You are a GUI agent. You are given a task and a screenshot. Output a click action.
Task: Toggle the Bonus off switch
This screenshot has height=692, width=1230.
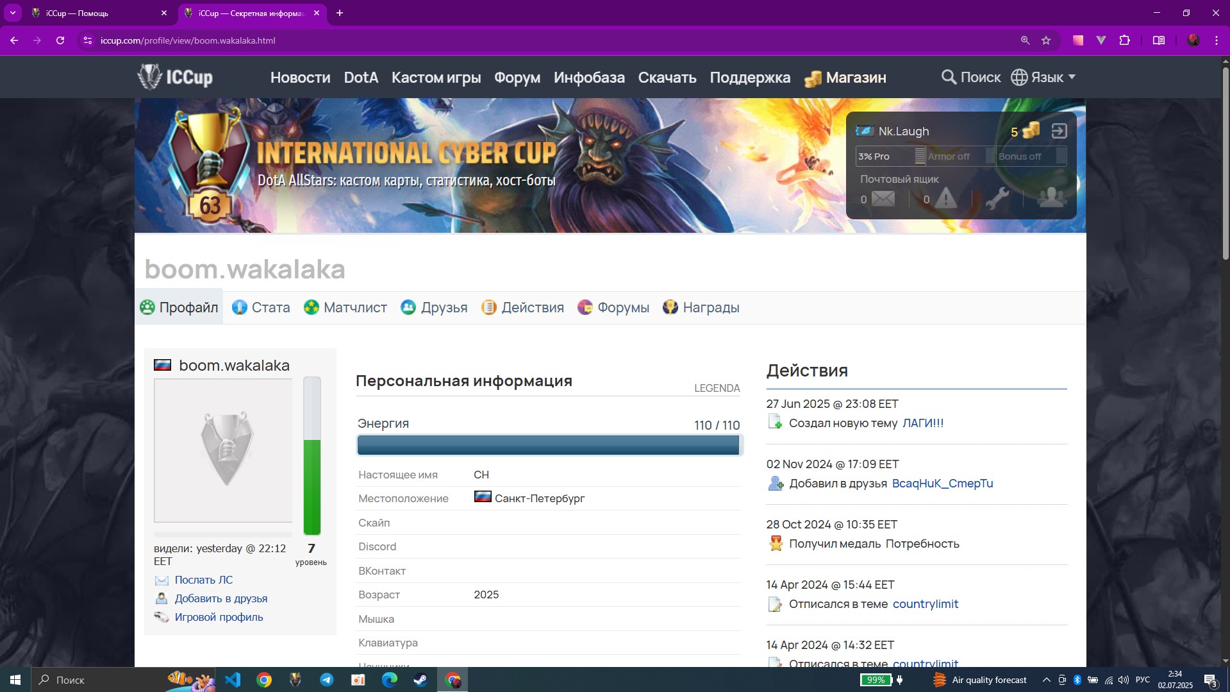coord(1031,156)
